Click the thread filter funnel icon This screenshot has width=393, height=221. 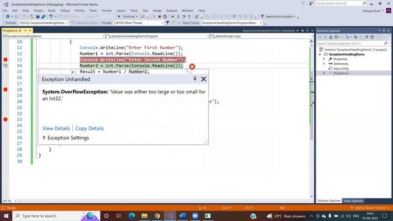[168, 23]
